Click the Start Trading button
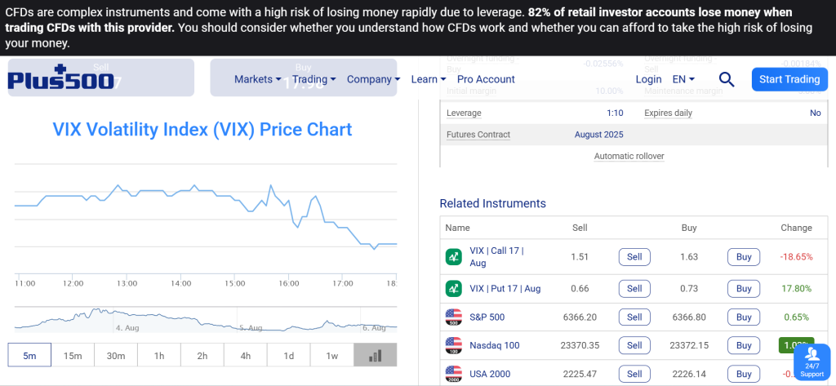The height and width of the screenshot is (386, 836). pos(789,79)
